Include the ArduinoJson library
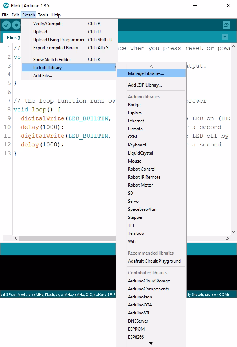Viewport: 237px width, 347px height. pyautogui.click(x=151, y=297)
